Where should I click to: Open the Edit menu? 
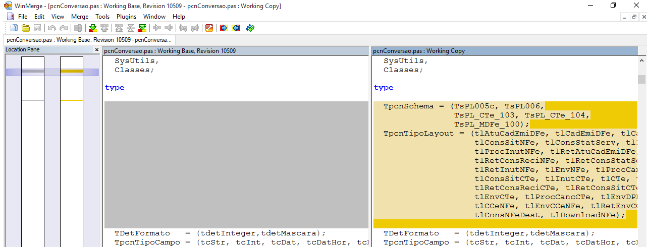[x=39, y=17]
